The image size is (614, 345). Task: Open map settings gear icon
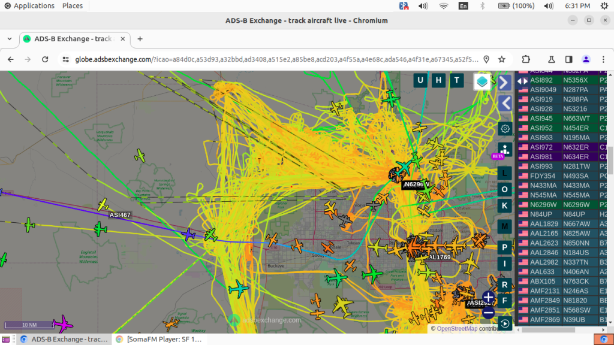[x=505, y=129]
